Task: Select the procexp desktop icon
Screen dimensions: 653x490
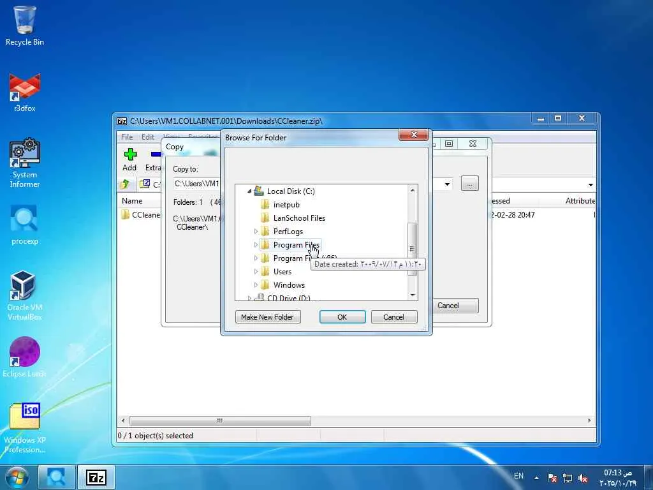Action: 25,225
